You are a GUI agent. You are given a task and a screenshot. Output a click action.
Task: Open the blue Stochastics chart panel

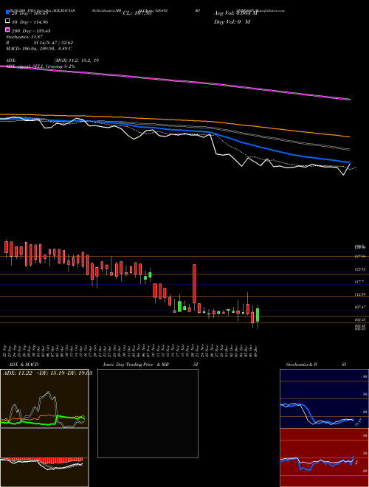324,398
